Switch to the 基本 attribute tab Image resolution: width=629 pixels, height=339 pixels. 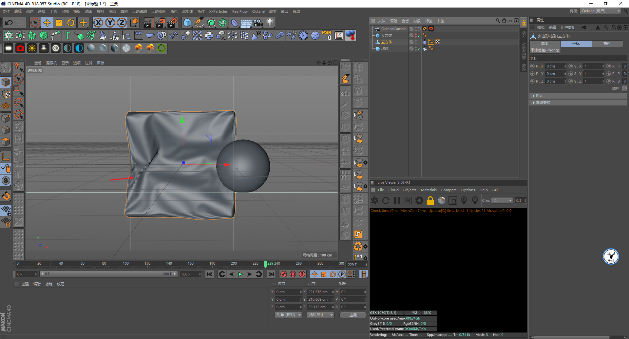pos(545,44)
